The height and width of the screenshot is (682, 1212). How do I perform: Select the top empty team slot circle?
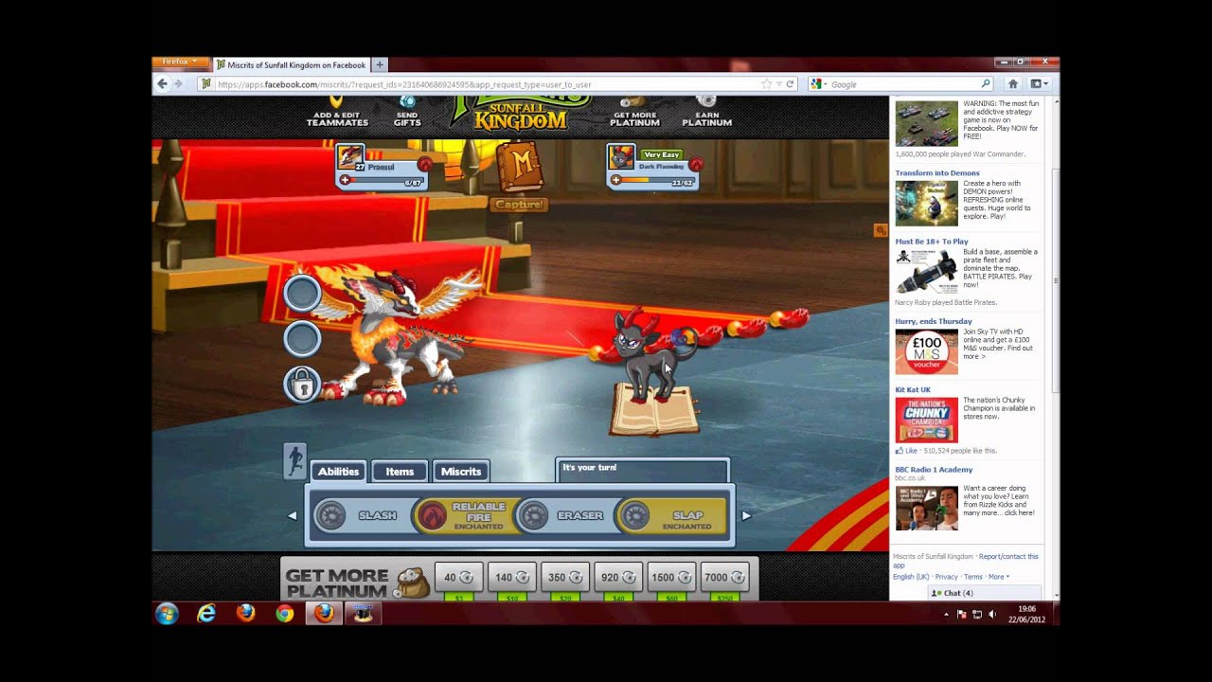[x=302, y=293]
